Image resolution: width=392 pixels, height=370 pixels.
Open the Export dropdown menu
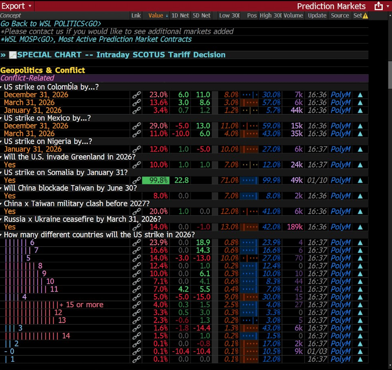[x=17, y=6]
